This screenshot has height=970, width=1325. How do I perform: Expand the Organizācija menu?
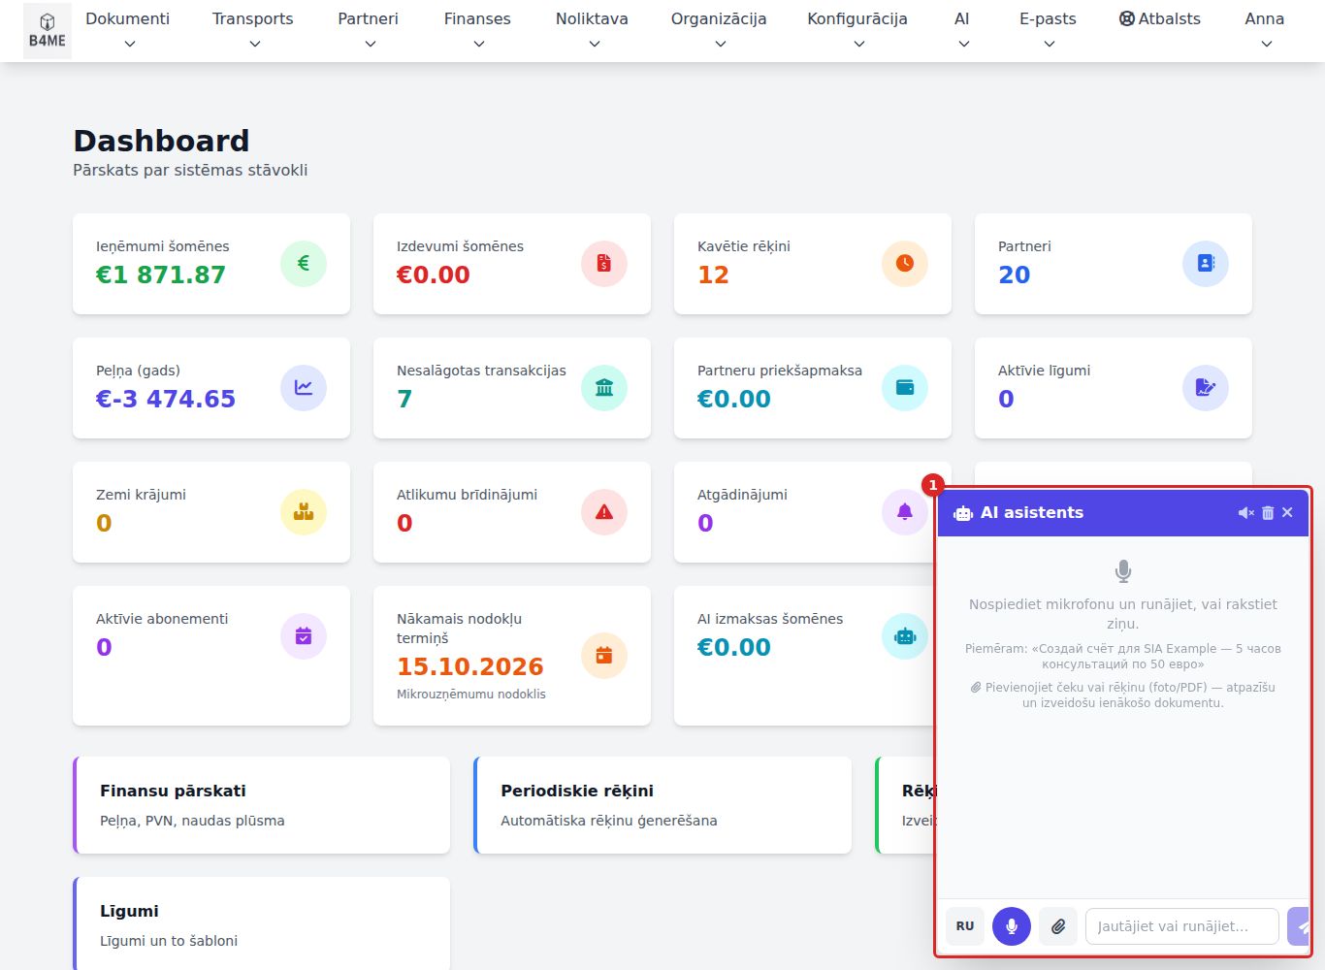tap(719, 31)
